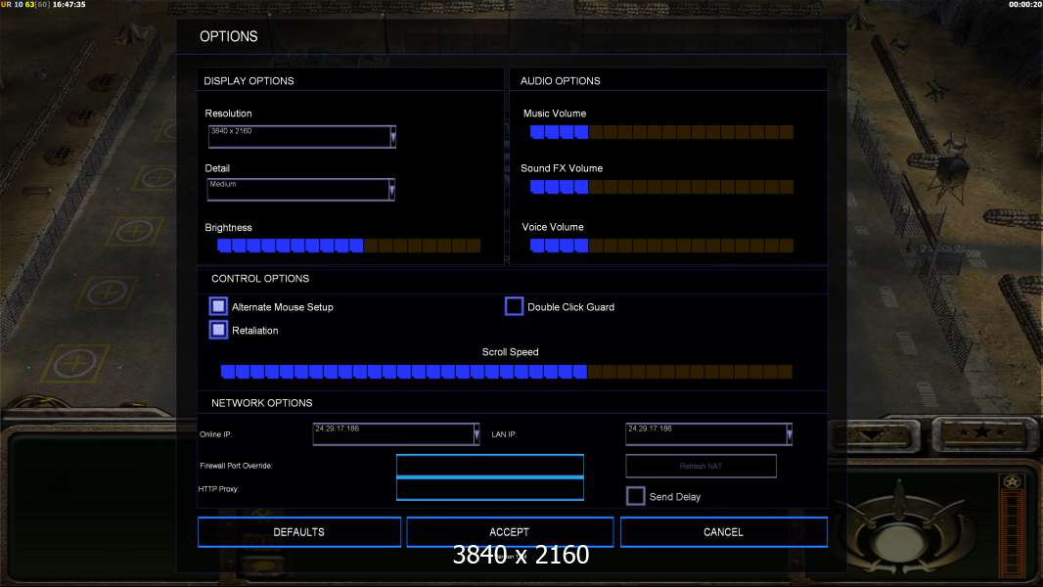The image size is (1043, 587).
Task: Click the Online IP label
Action: pos(215,434)
